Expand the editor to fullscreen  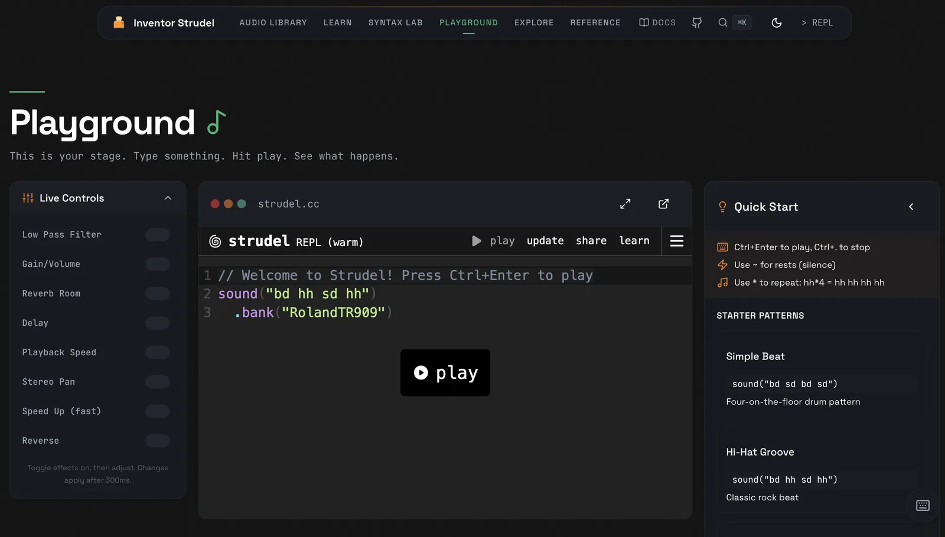pyautogui.click(x=625, y=204)
